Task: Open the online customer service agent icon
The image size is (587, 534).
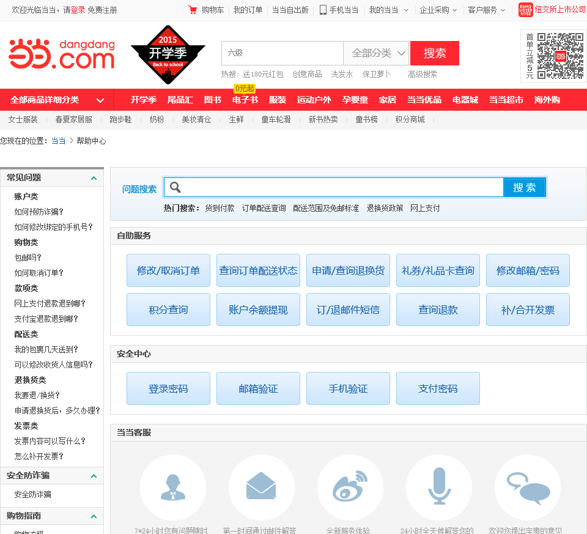Action: click(173, 487)
